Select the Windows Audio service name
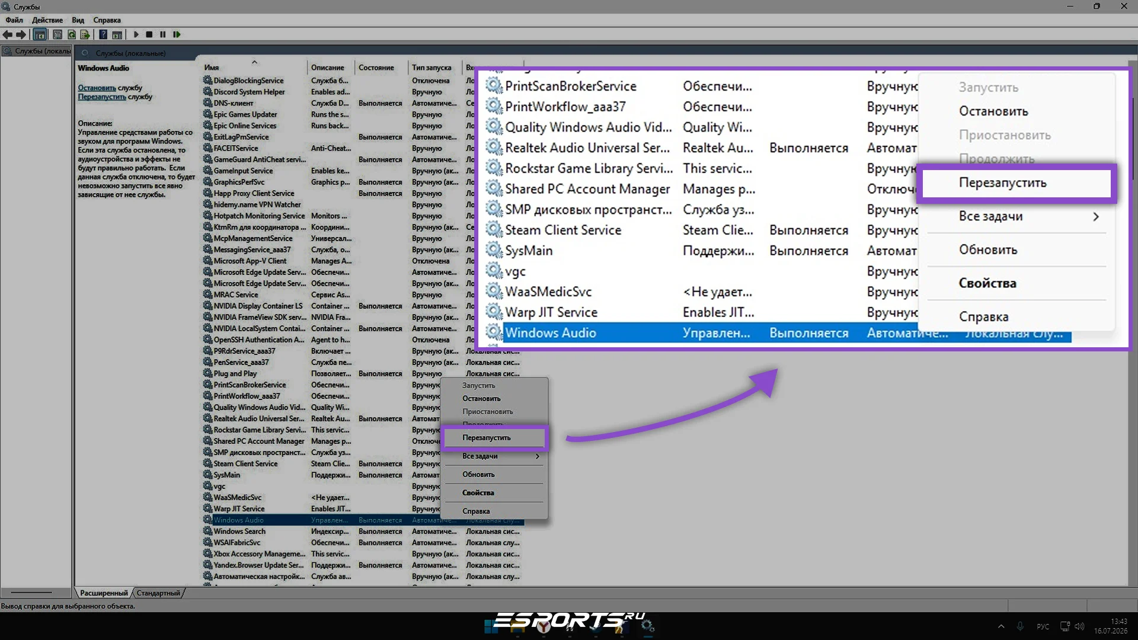The width and height of the screenshot is (1138, 640). coord(239,520)
